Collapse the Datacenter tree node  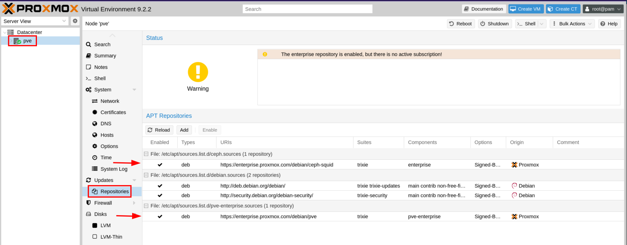[4, 32]
